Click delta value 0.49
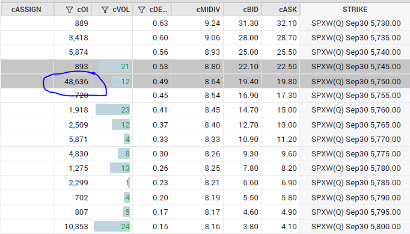Screen dimensions: 410x234 point(161,82)
